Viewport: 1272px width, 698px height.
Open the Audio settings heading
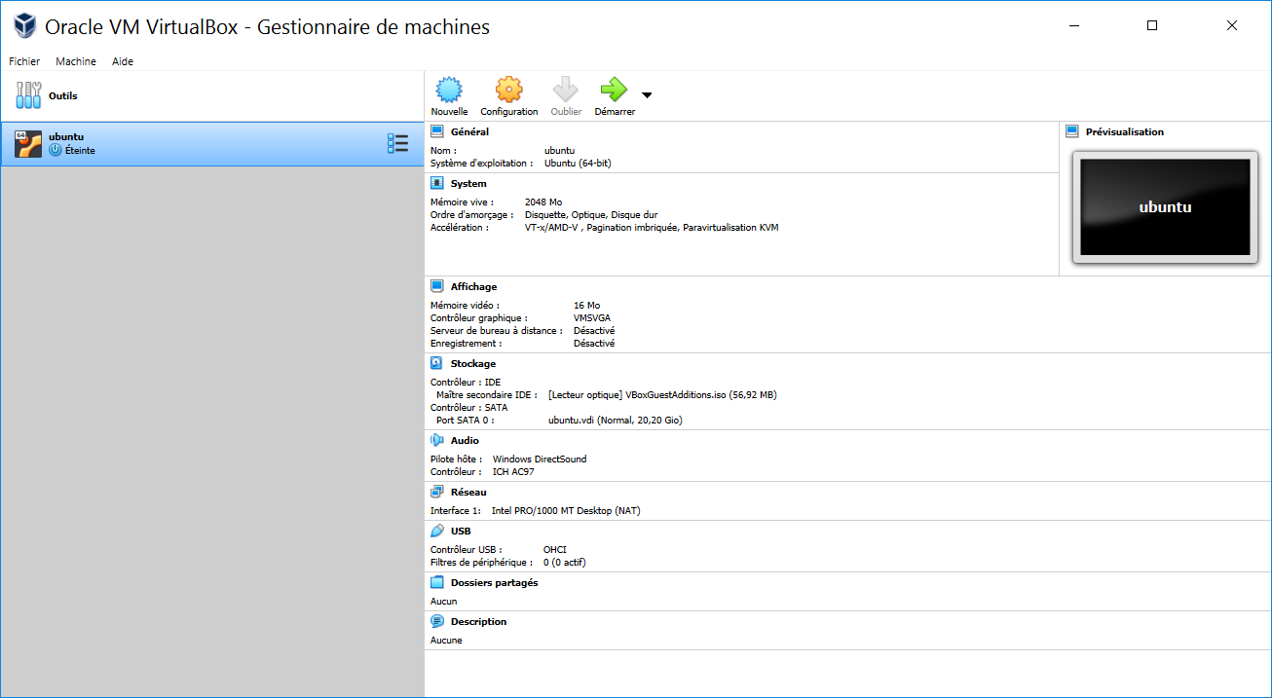click(465, 440)
